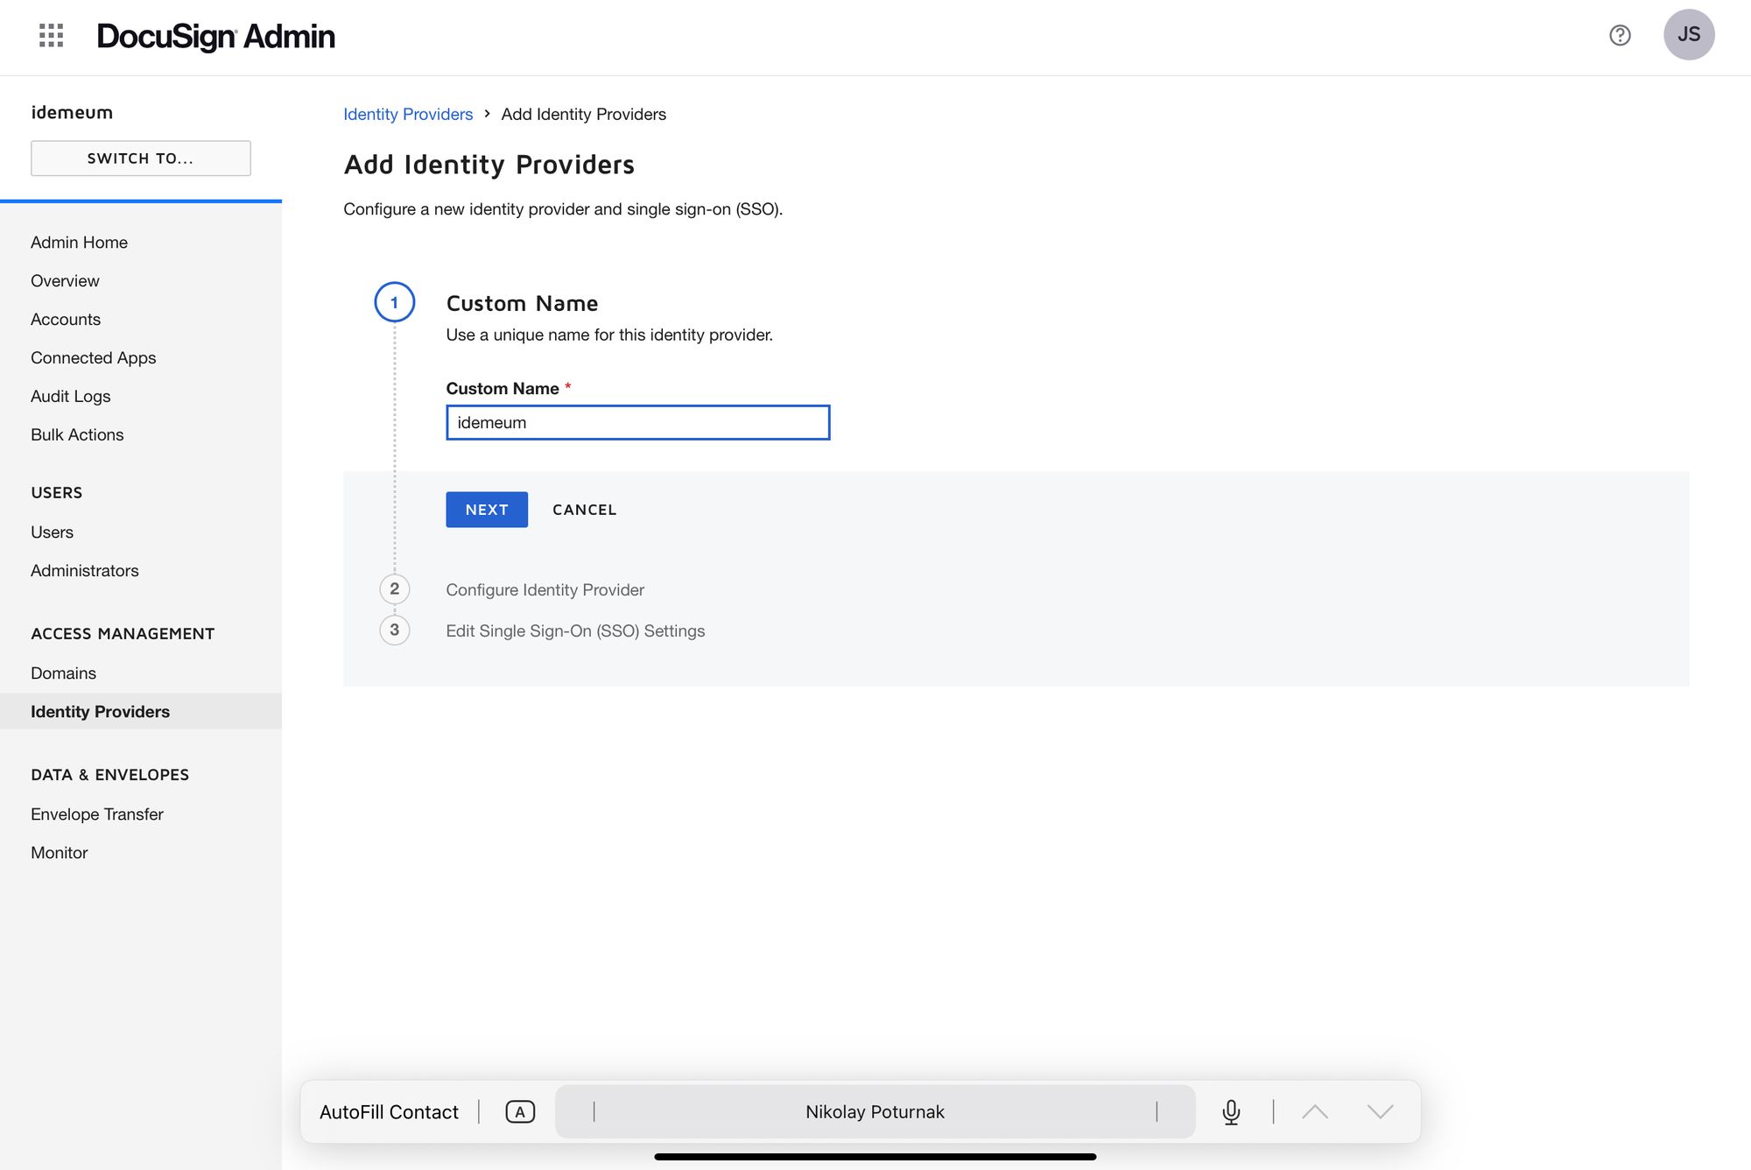Open Administrators in sidebar
The image size is (1751, 1170).
[x=84, y=571]
